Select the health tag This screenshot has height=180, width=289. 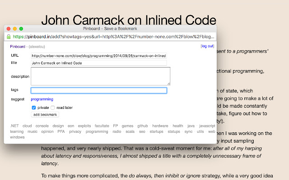pyautogui.click(x=178, y=126)
